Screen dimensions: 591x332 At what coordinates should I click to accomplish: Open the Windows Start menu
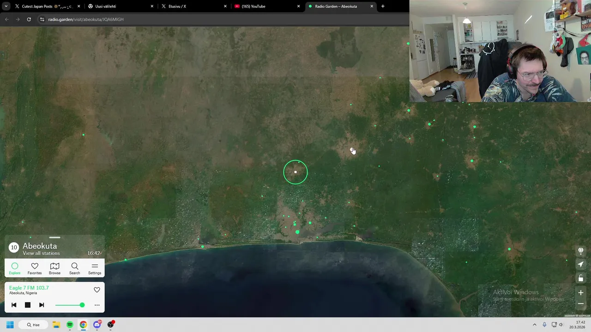click(10, 325)
